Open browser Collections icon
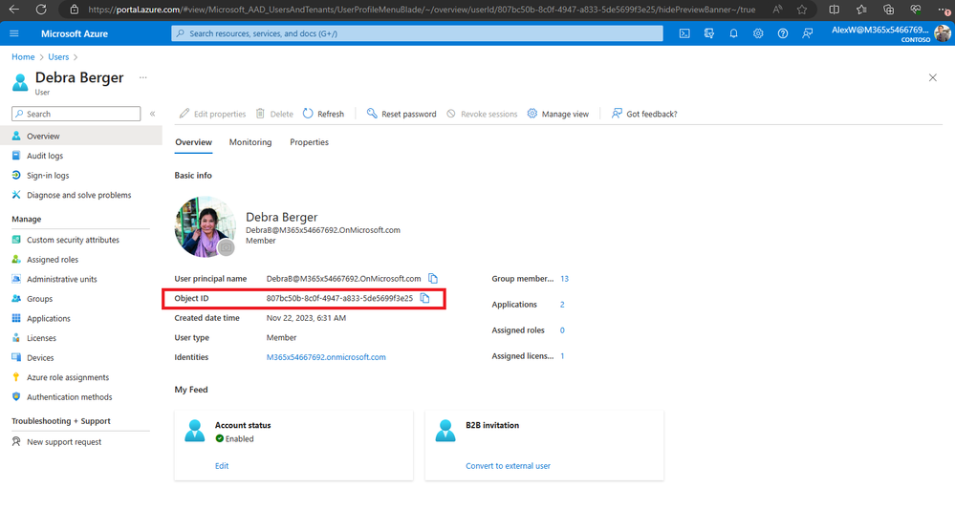The image size is (955, 510). pyautogui.click(x=889, y=10)
